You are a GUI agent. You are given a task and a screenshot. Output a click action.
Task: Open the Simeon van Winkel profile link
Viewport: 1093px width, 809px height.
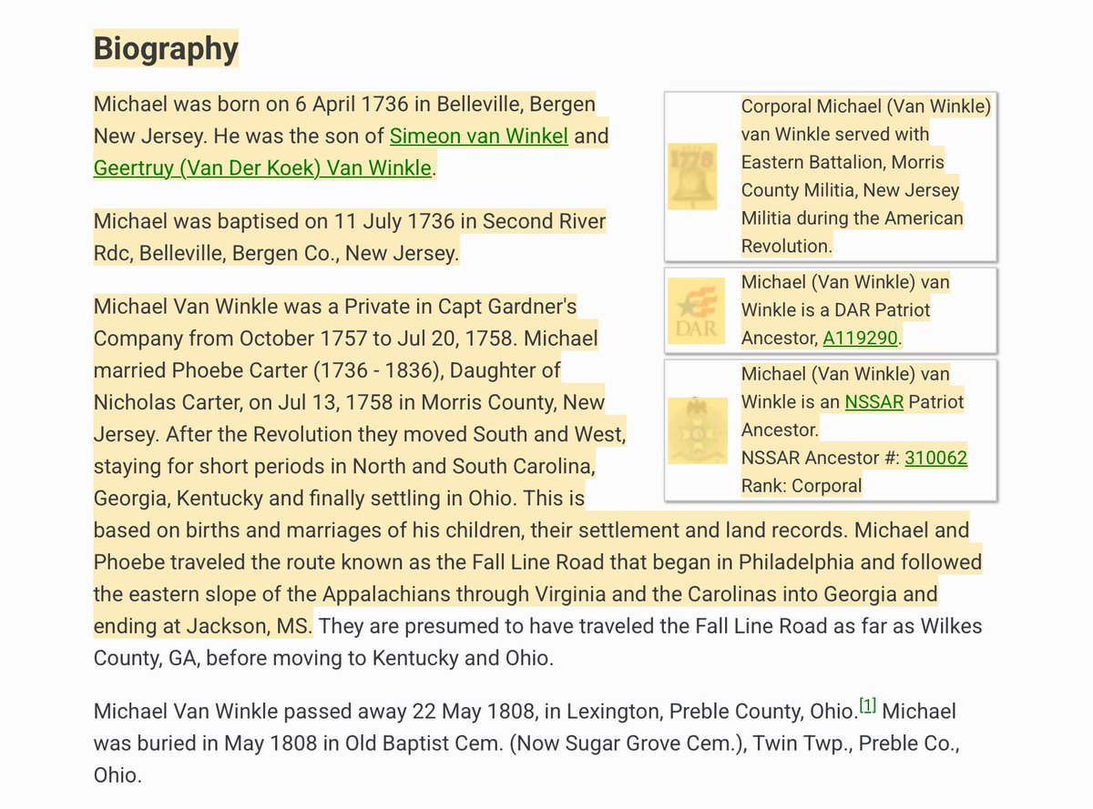coord(477,135)
